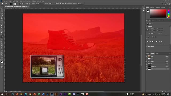Select the Clone Stamp tool
Viewport: 171px width, 96px height.
click(x=2, y=30)
